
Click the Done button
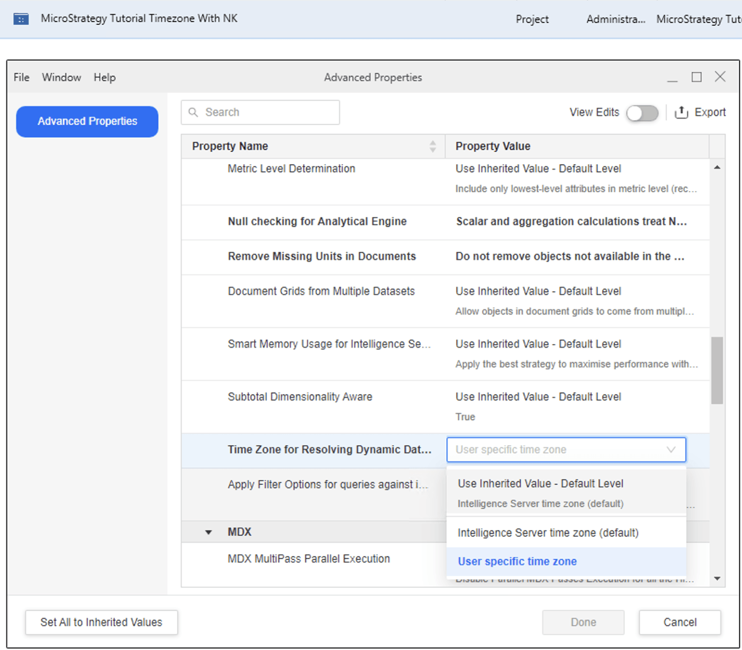(x=583, y=622)
